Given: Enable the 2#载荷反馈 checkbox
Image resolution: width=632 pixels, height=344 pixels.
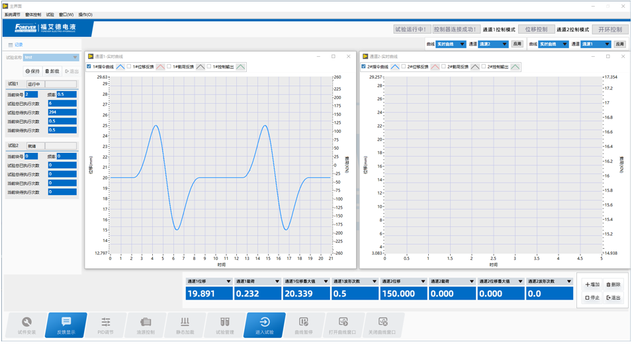Looking at the screenshot, I should [443, 67].
